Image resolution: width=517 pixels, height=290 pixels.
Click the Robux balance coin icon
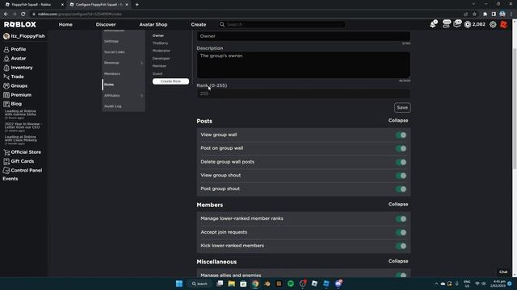point(468,25)
